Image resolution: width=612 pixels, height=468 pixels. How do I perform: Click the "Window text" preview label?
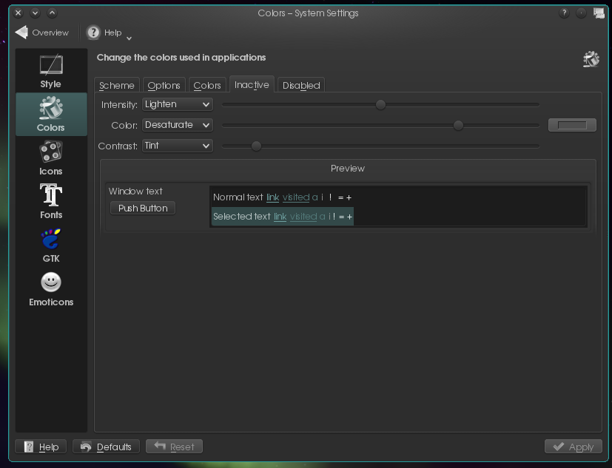pos(135,191)
